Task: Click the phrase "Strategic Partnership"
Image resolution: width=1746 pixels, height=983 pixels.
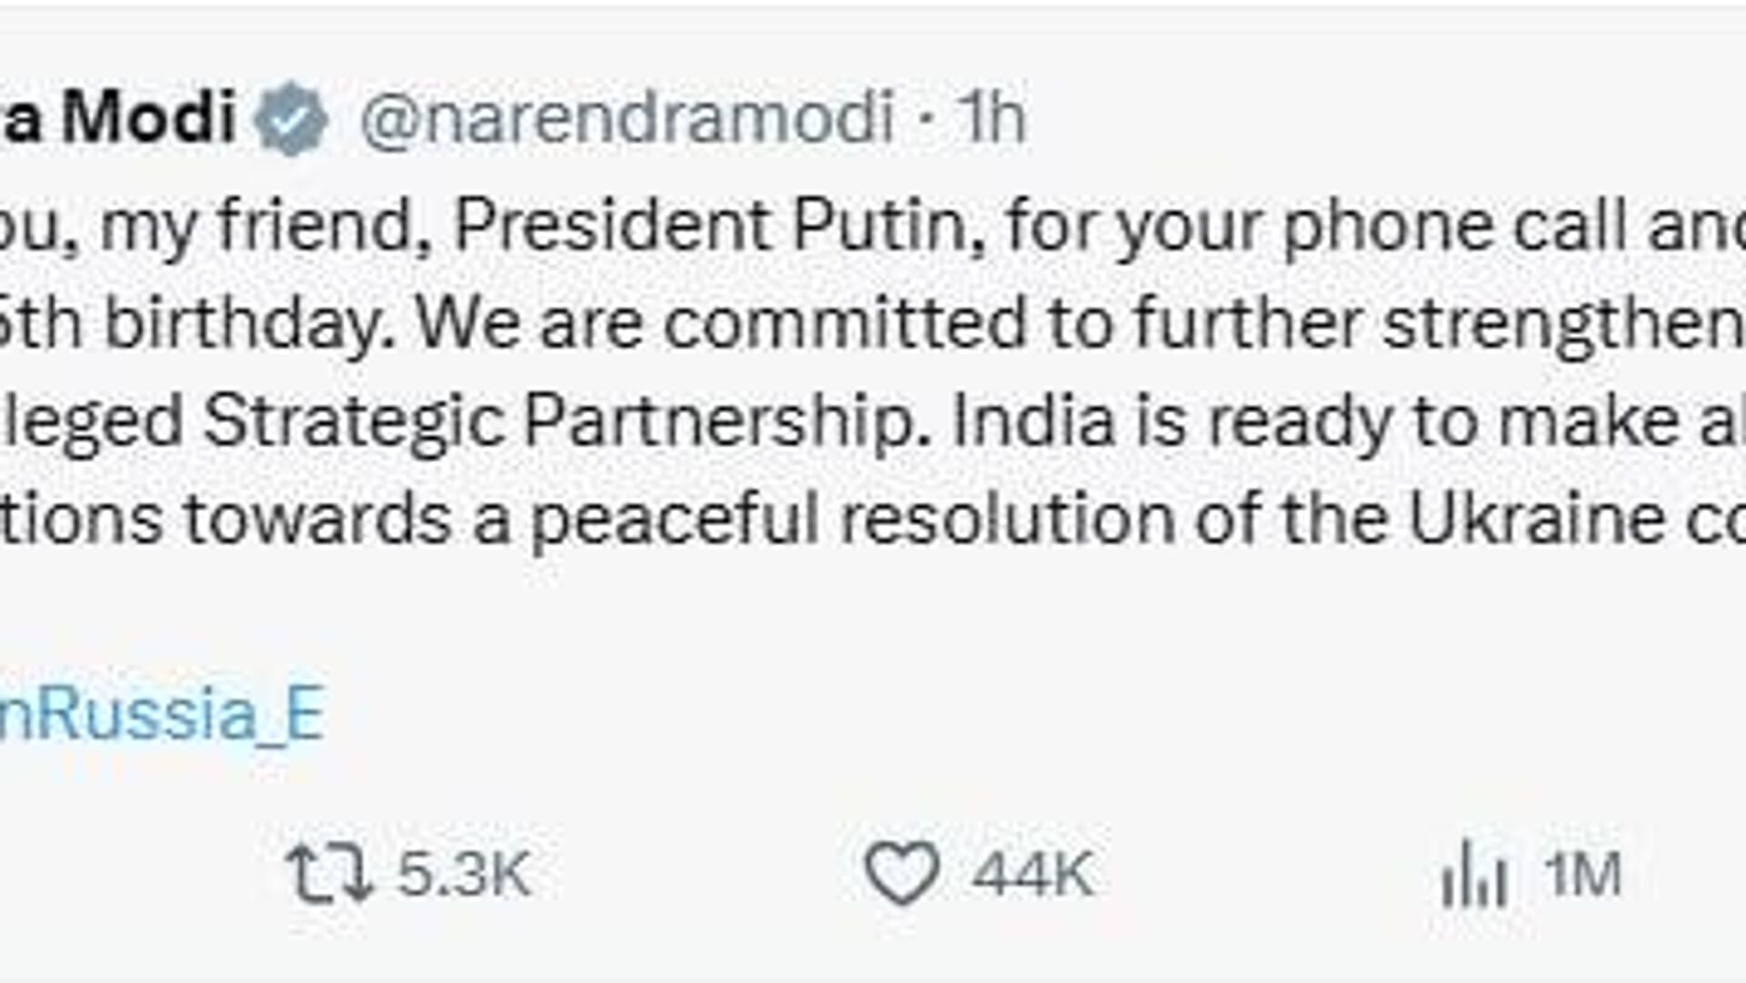Action: [557, 421]
